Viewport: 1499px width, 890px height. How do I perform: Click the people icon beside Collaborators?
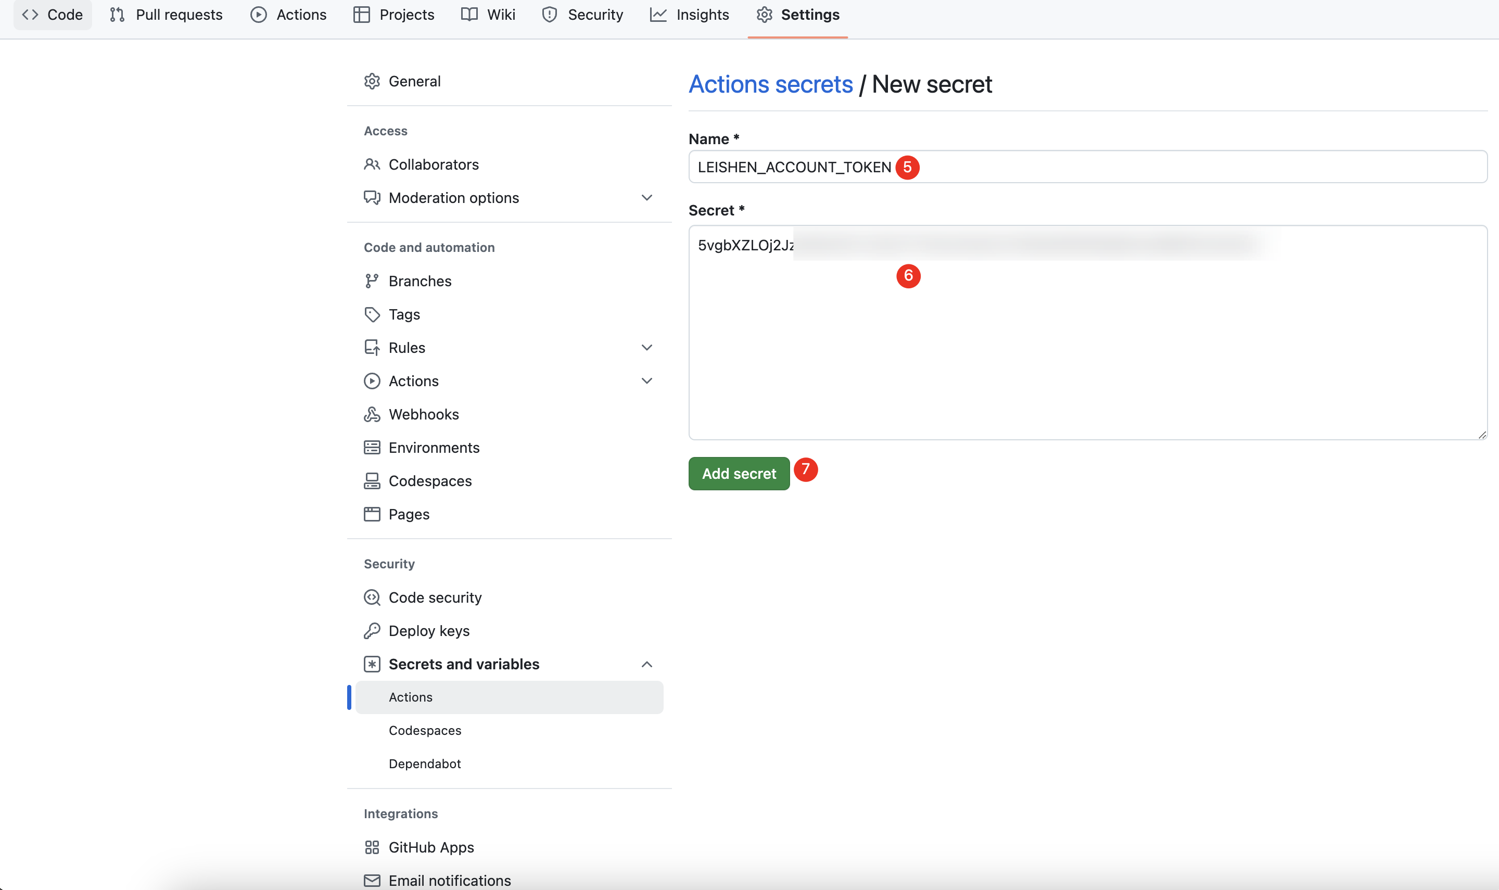(372, 164)
